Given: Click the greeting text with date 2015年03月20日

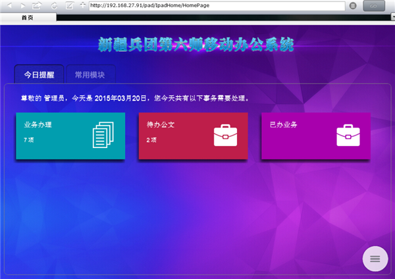Looking at the screenshot, I should pos(135,98).
